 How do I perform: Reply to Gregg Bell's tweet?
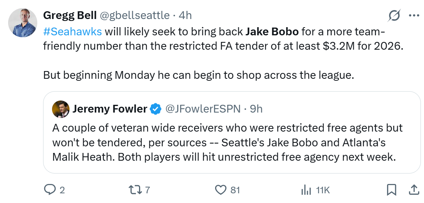(50, 189)
